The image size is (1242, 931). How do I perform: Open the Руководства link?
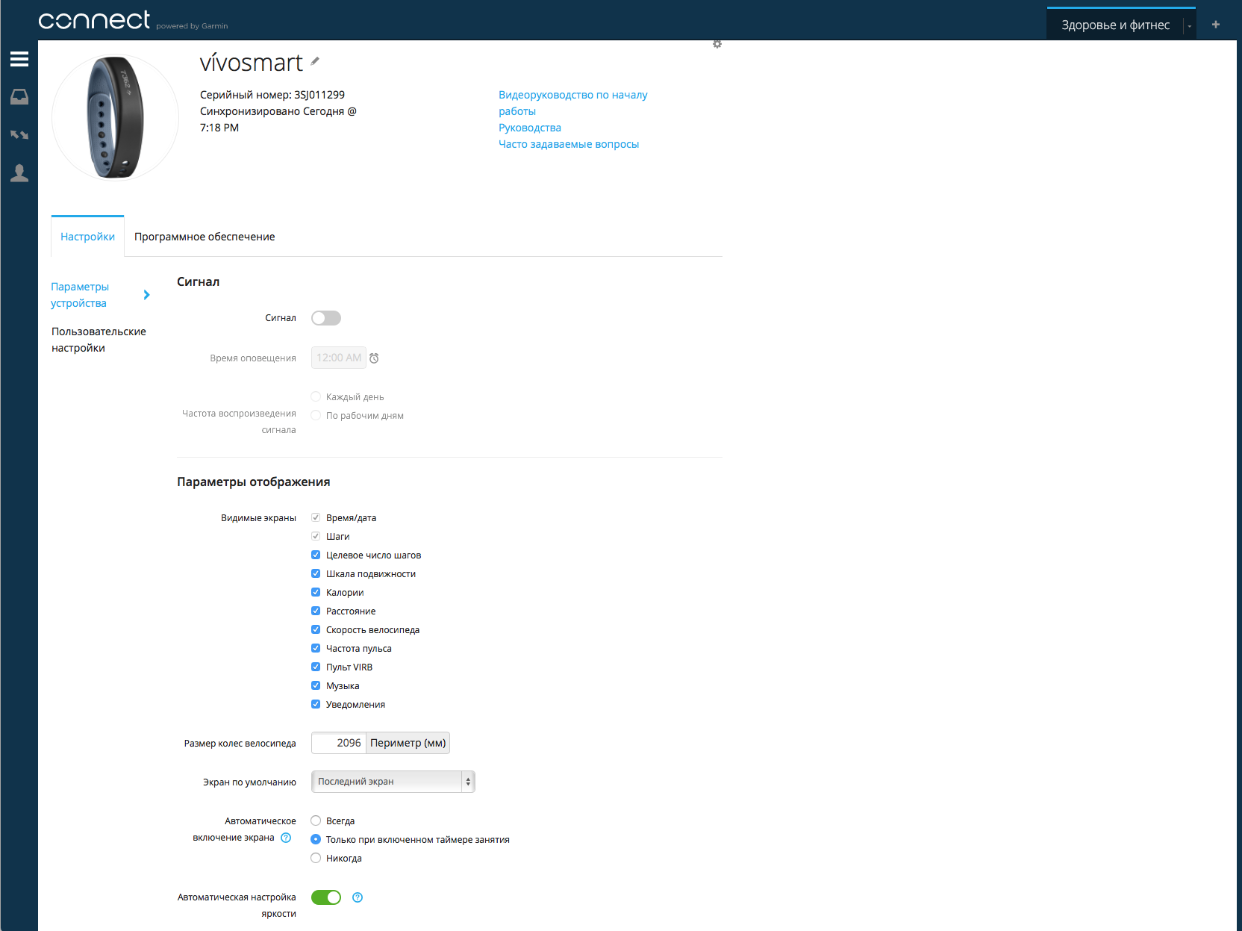[x=530, y=128]
